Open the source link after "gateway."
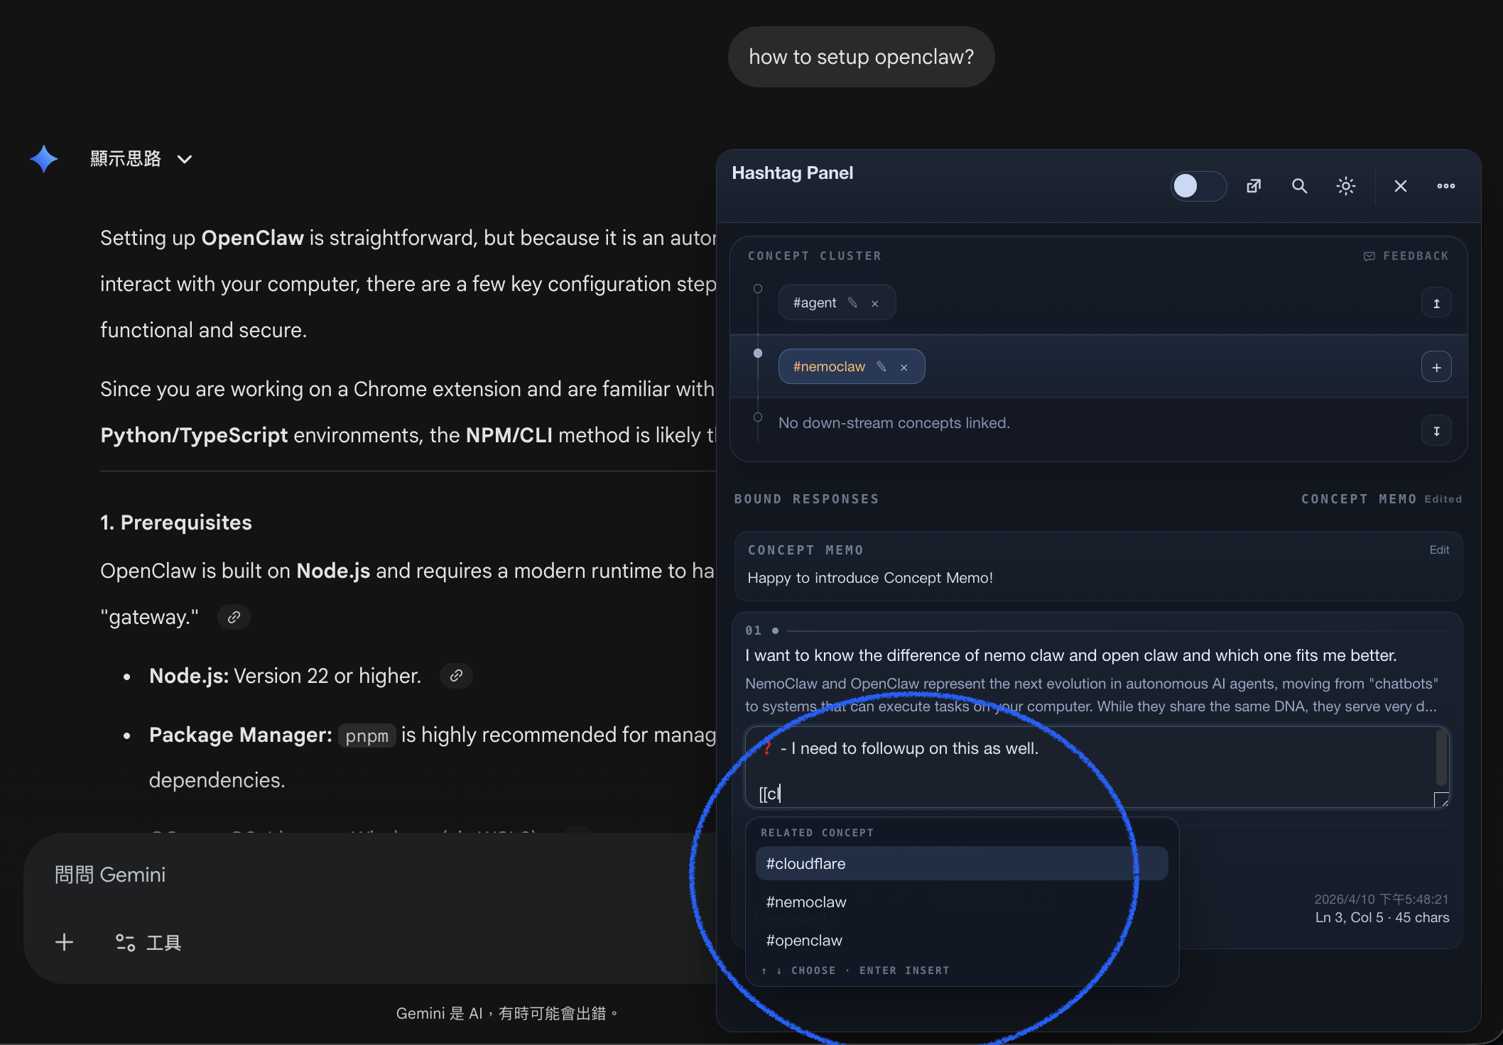The image size is (1503, 1045). click(234, 617)
